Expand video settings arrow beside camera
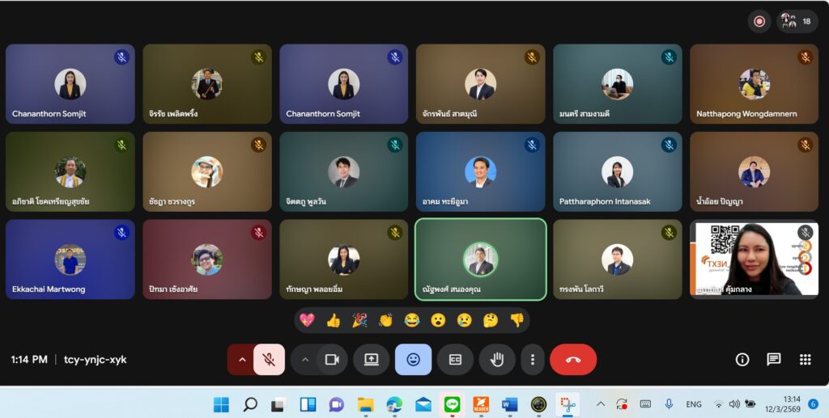829x418 pixels. pos(304,360)
